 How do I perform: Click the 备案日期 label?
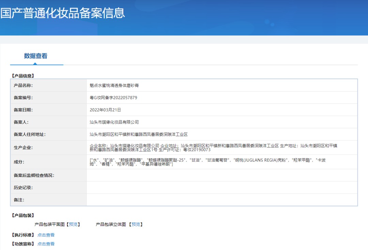coord(23,110)
